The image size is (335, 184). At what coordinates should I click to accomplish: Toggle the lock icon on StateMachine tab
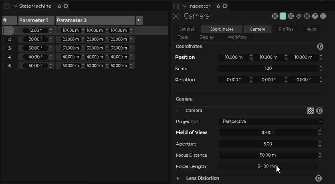[59, 6]
